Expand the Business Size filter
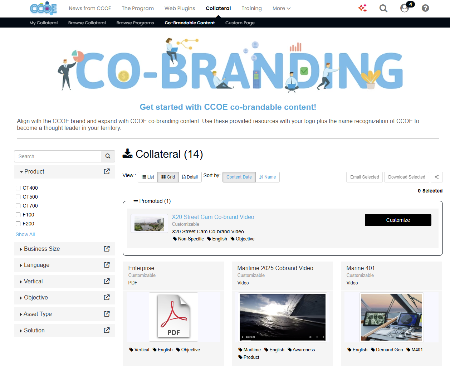Screen dimensions: 450x366 tap(40, 249)
